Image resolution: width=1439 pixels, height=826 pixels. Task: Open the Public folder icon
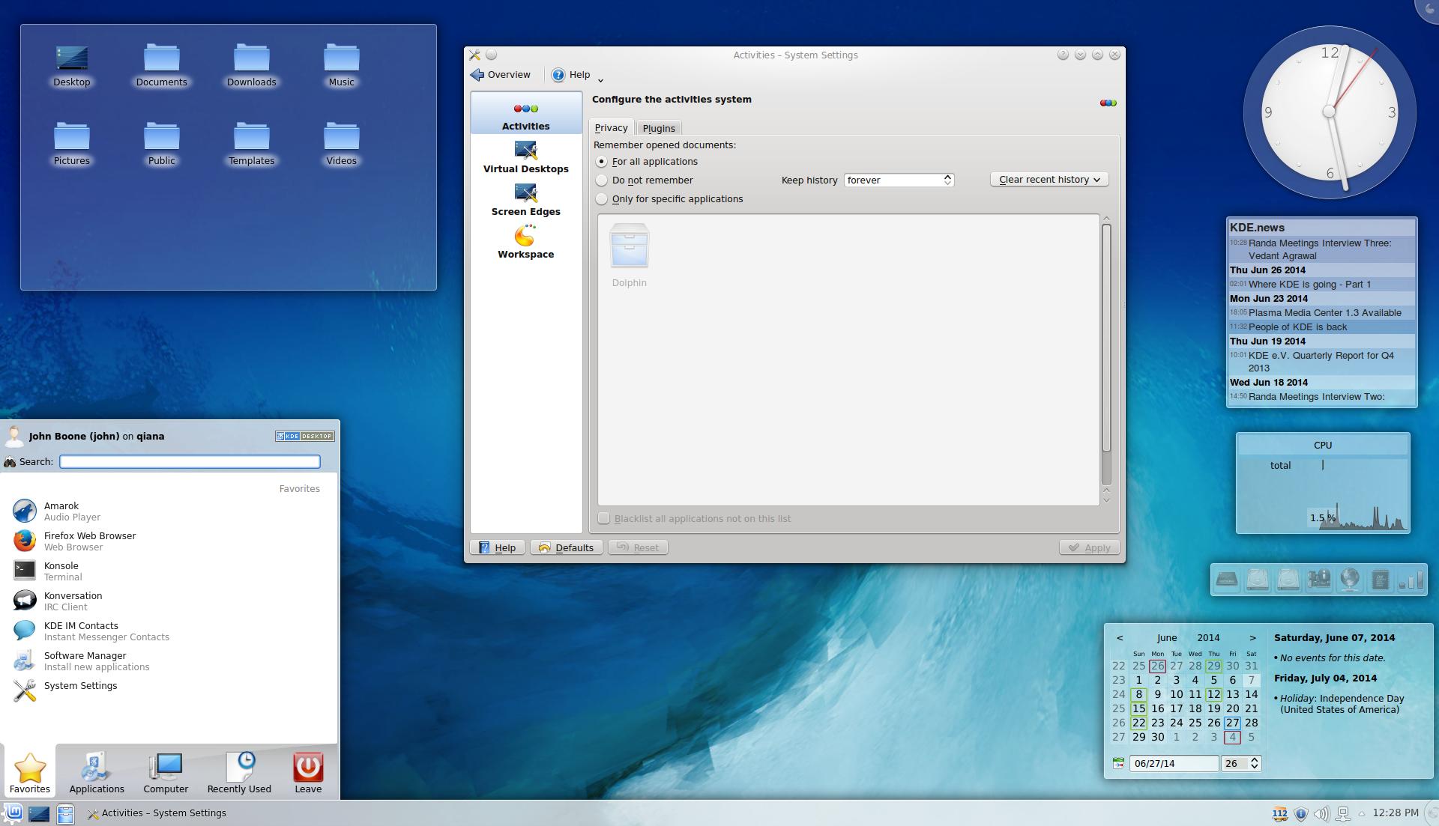coord(161,145)
